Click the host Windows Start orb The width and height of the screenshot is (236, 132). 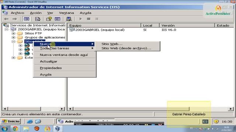[4, 129]
